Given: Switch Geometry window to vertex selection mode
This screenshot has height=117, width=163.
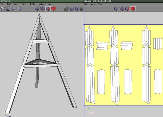Looking at the screenshot, I should [x=37, y=8].
